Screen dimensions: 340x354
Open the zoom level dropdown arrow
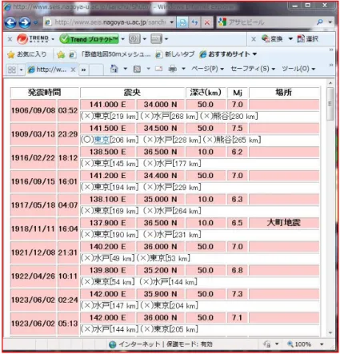pyautogui.click(x=322, y=344)
